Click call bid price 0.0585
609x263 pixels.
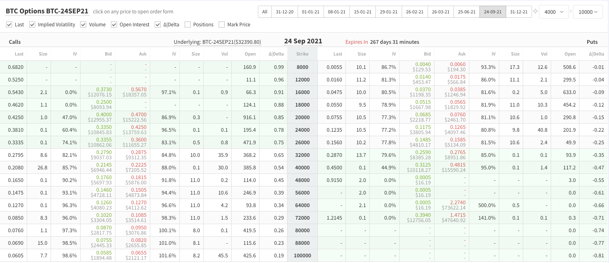point(104,253)
